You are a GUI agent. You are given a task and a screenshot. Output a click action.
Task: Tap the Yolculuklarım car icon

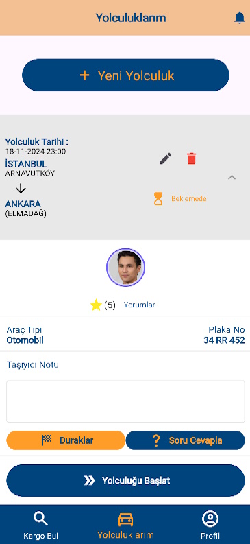125,520
